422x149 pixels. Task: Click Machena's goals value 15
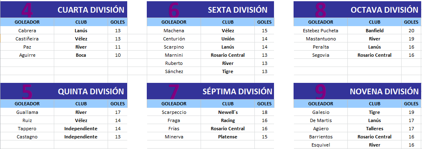pyautogui.click(x=264, y=31)
